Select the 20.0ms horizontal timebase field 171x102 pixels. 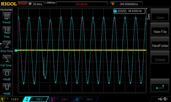pos(36,4)
